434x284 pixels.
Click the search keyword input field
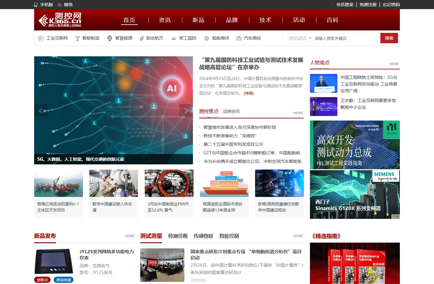click(347, 38)
